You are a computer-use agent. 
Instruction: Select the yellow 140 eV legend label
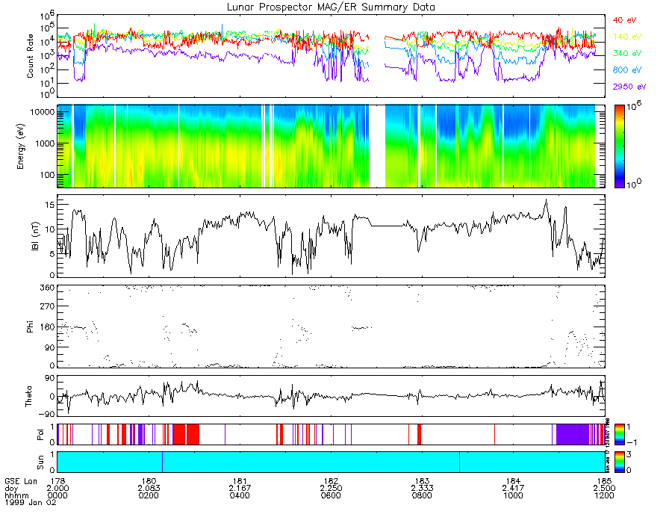627,37
